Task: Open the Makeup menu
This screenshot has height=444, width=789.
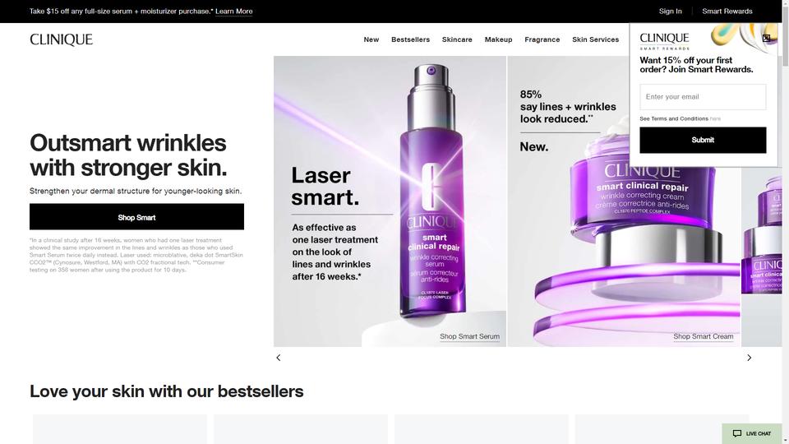Action: 498,39
